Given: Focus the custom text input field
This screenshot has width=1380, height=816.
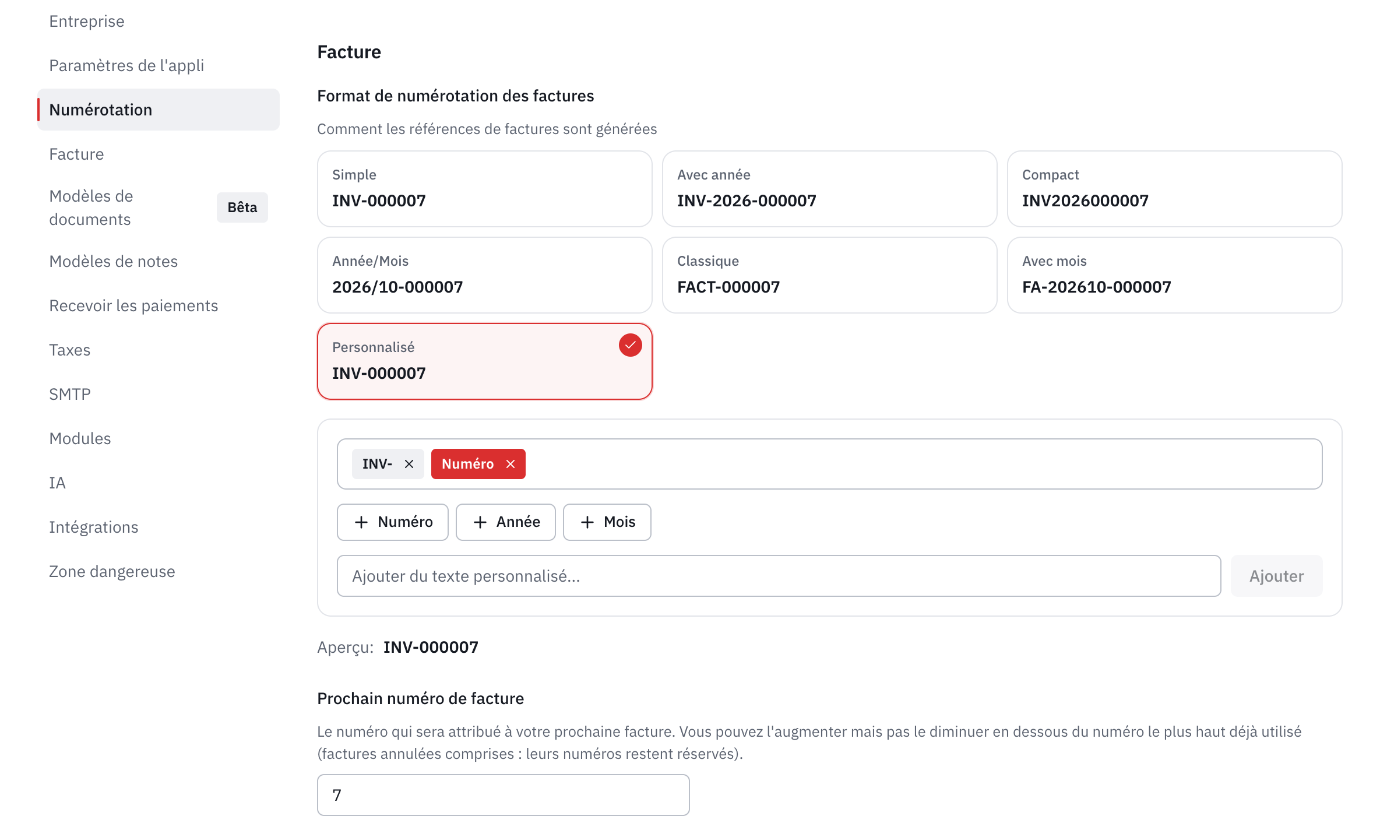Looking at the screenshot, I should (x=779, y=576).
